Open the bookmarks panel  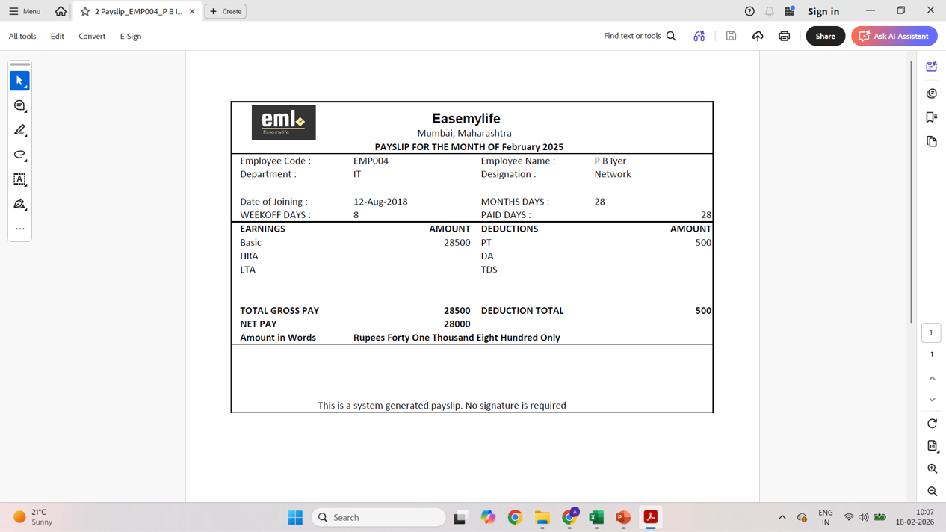click(931, 117)
